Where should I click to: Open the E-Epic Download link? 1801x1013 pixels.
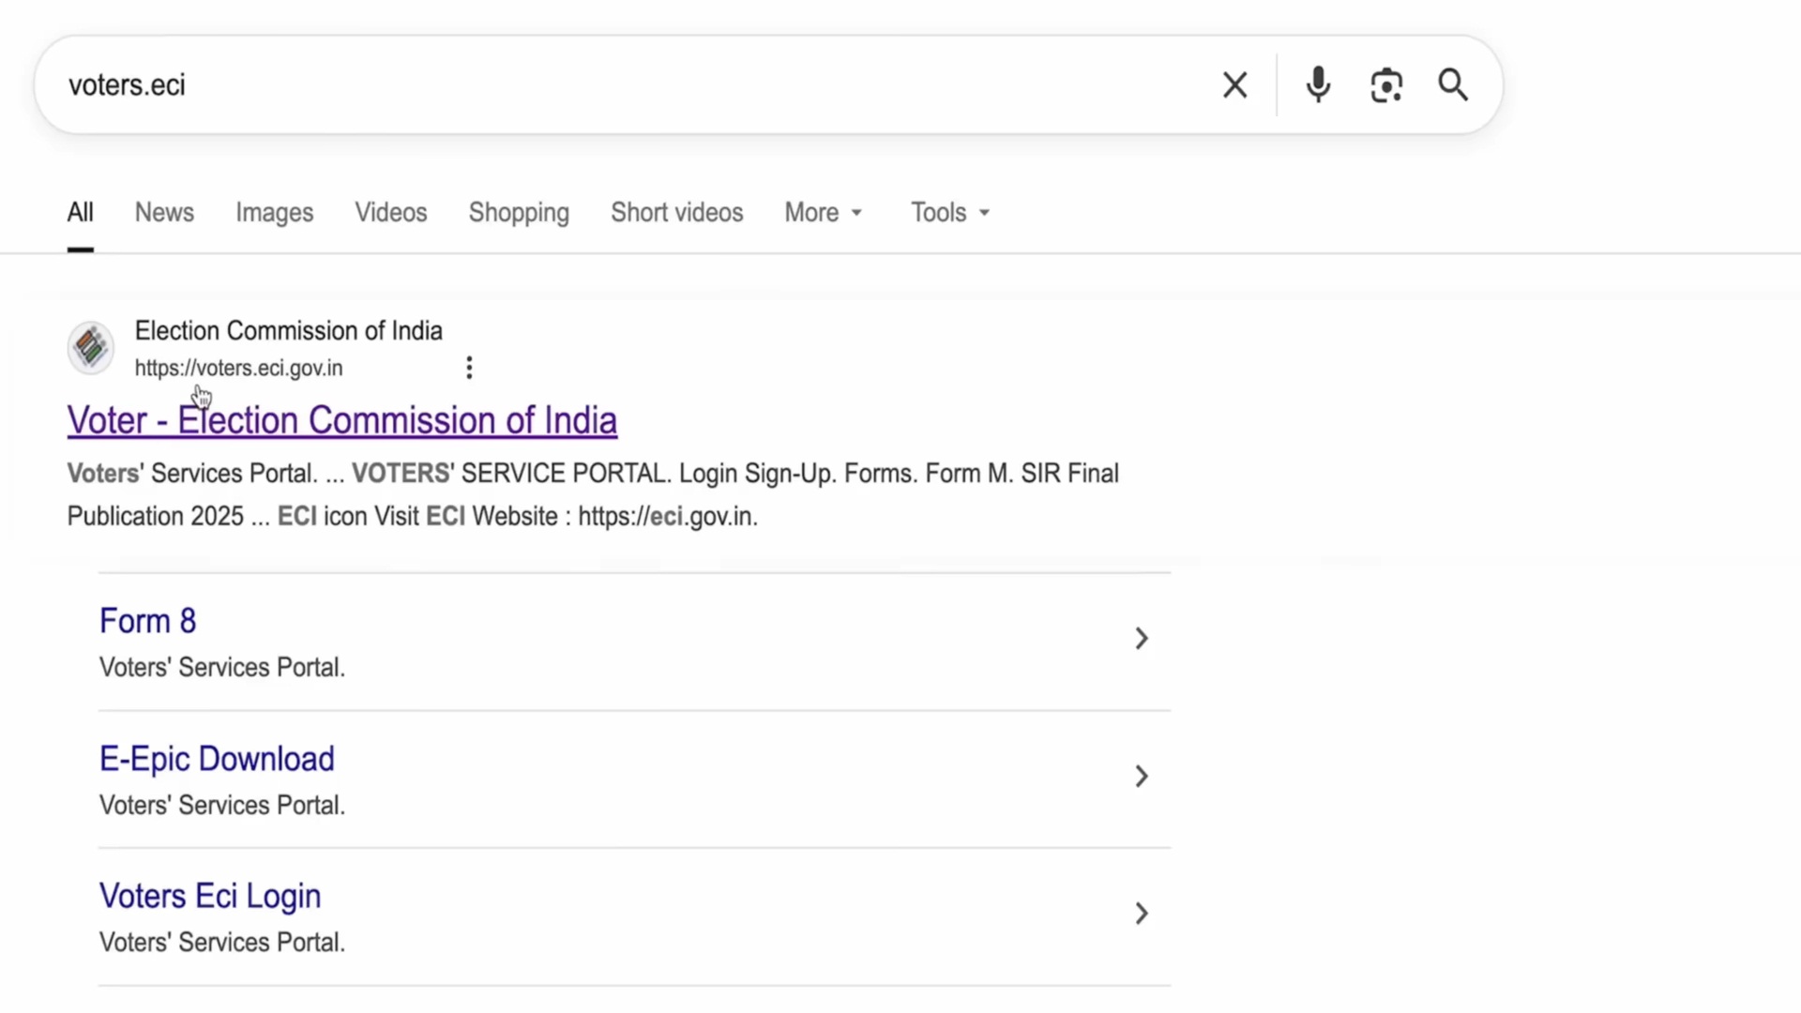[217, 759]
